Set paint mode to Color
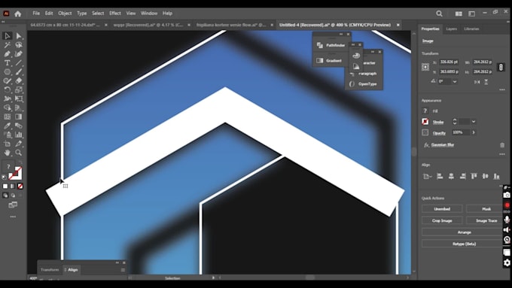512x288 pixels. [x=5, y=186]
